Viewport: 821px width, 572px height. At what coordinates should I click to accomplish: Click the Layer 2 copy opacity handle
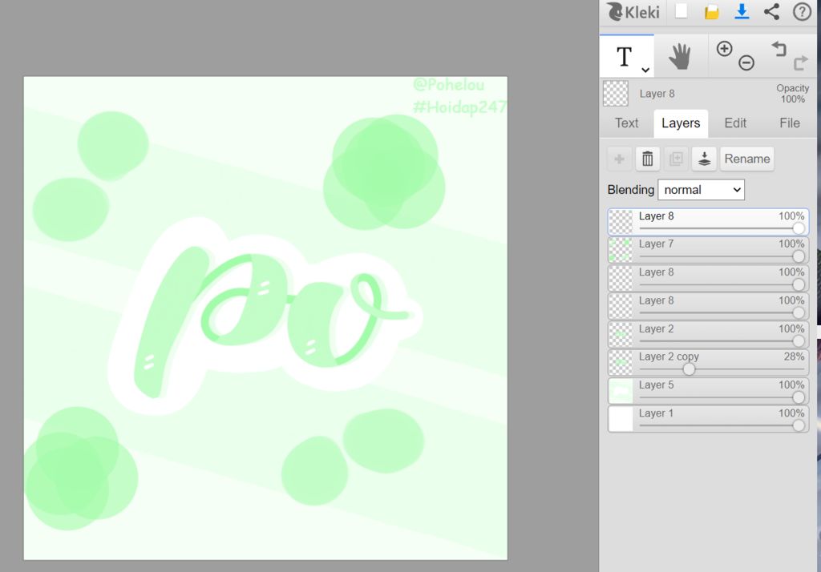click(689, 369)
